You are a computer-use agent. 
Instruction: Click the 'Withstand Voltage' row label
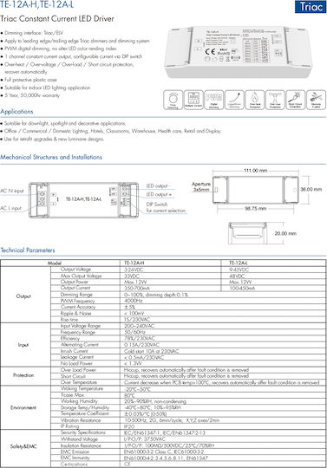tap(79, 439)
